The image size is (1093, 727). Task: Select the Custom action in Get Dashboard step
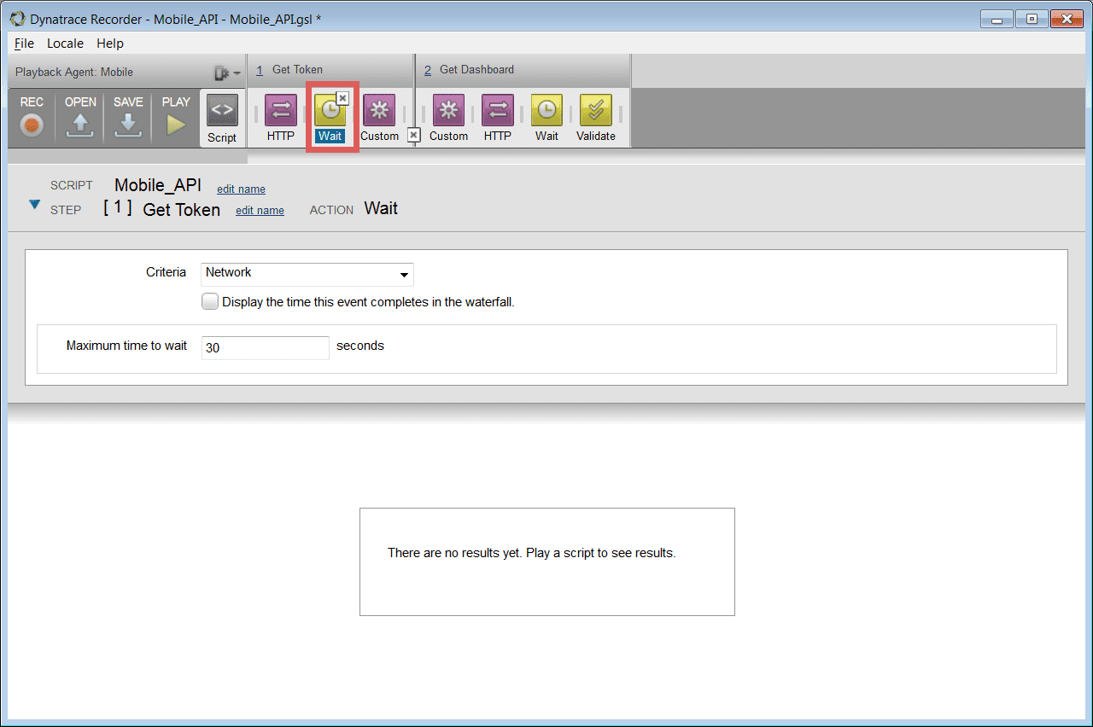[448, 118]
